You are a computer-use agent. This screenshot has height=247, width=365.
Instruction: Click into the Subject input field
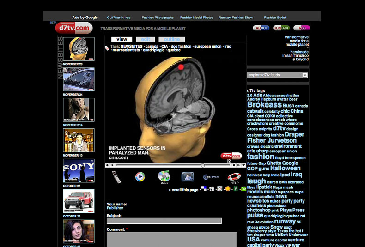(x=164, y=221)
